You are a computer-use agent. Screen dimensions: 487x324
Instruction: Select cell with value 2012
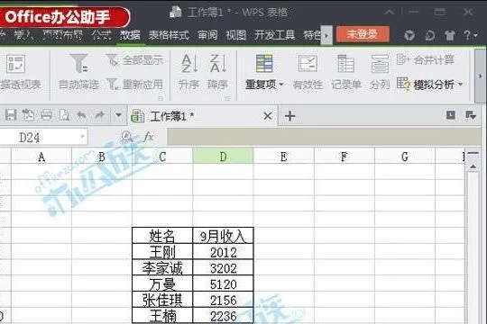pyautogui.click(x=223, y=252)
